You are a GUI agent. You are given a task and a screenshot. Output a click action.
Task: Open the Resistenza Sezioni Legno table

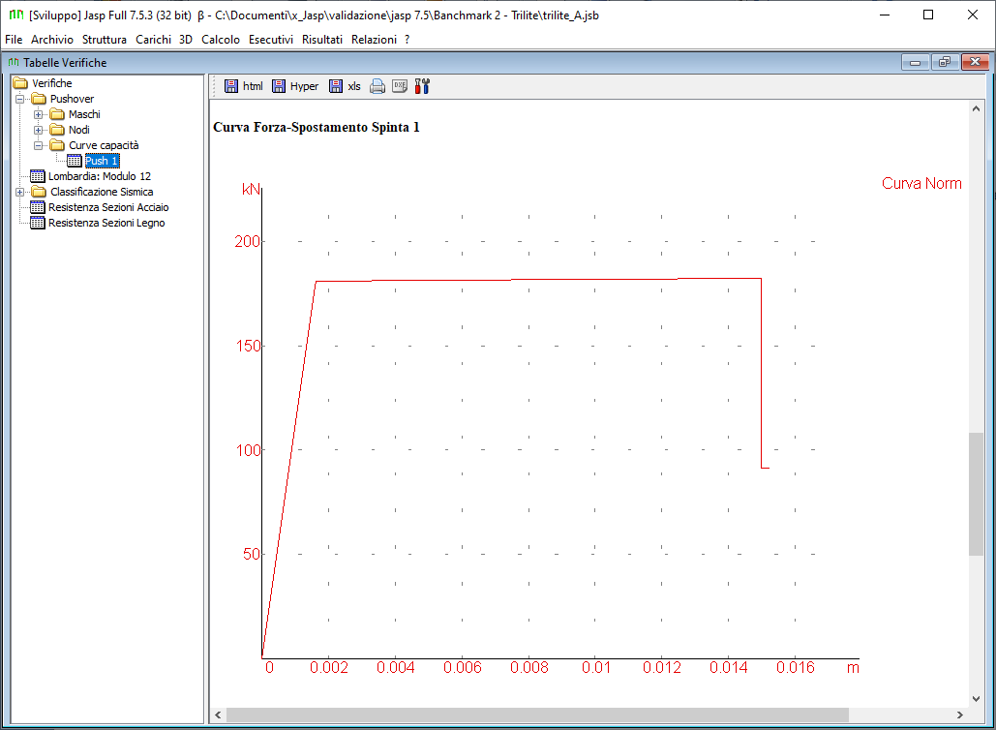(x=98, y=223)
